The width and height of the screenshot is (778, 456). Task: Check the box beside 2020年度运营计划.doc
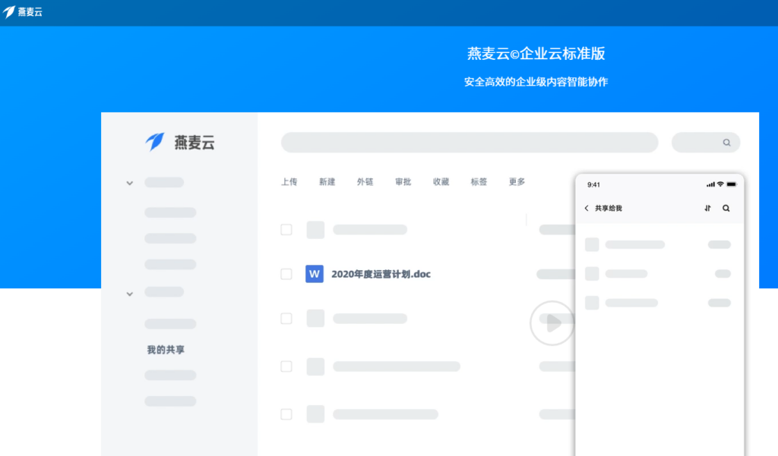[x=286, y=274]
